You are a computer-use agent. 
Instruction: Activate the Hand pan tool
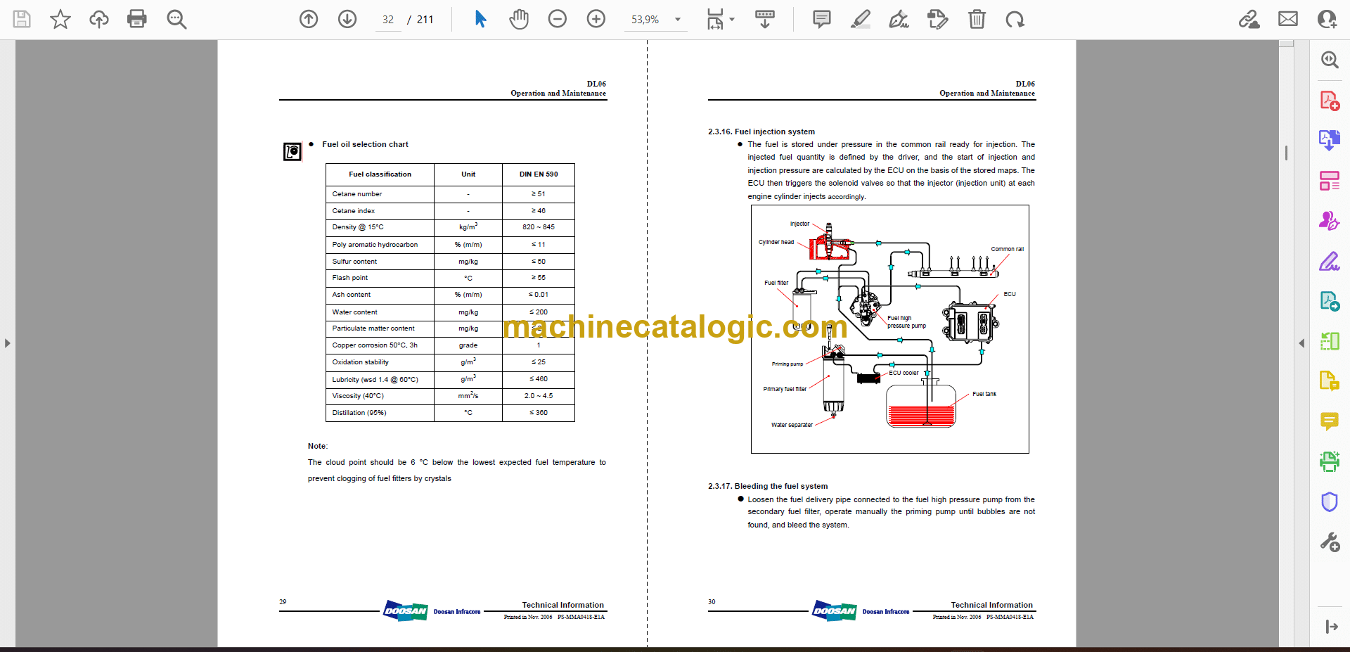519,19
